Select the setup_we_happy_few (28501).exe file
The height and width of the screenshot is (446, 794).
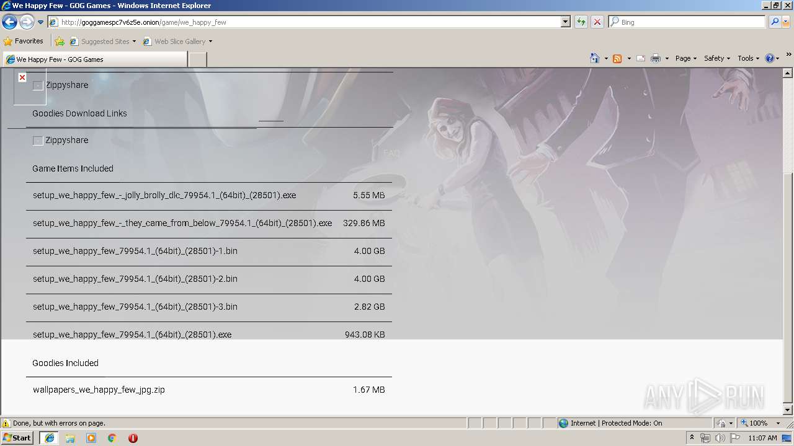[209, 334]
